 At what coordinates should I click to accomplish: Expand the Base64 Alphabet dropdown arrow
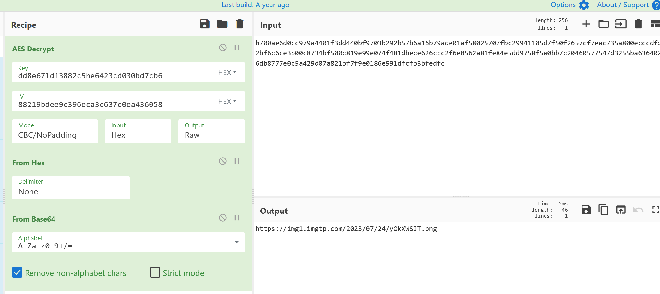point(237,242)
